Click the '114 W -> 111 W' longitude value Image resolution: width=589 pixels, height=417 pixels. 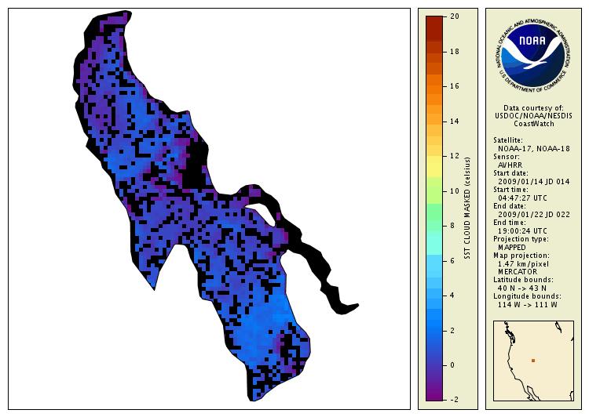point(528,305)
